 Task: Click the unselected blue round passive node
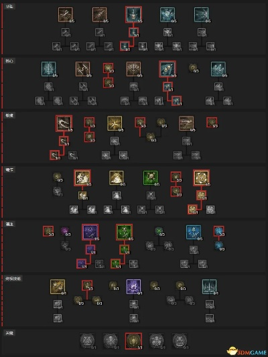[x=219, y=245]
